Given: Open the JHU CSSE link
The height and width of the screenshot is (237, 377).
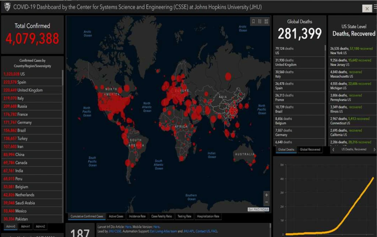Looking at the screenshot, I should point(115,231).
